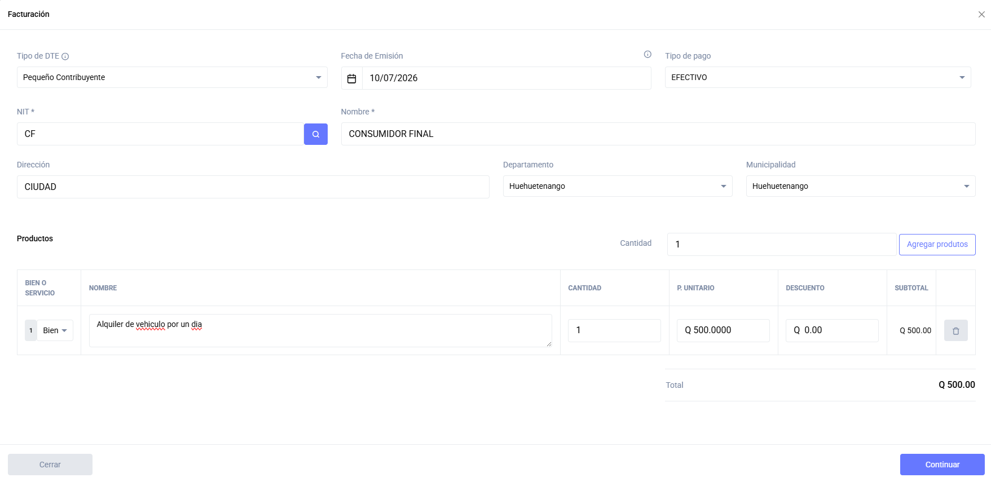Click the Facturación dialog title
The width and height of the screenshot is (991, 482).
29,14
